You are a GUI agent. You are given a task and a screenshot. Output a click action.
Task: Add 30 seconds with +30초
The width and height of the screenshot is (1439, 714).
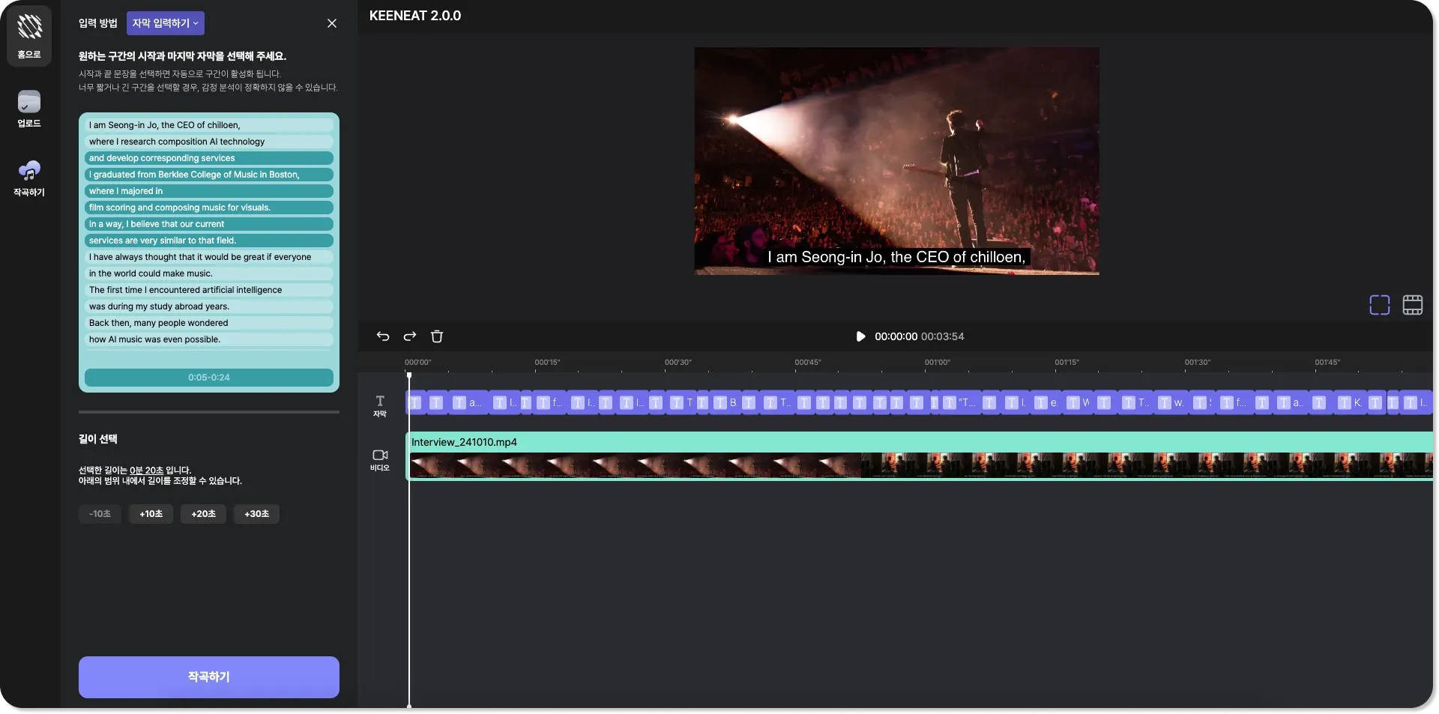[x=256, y=514]
